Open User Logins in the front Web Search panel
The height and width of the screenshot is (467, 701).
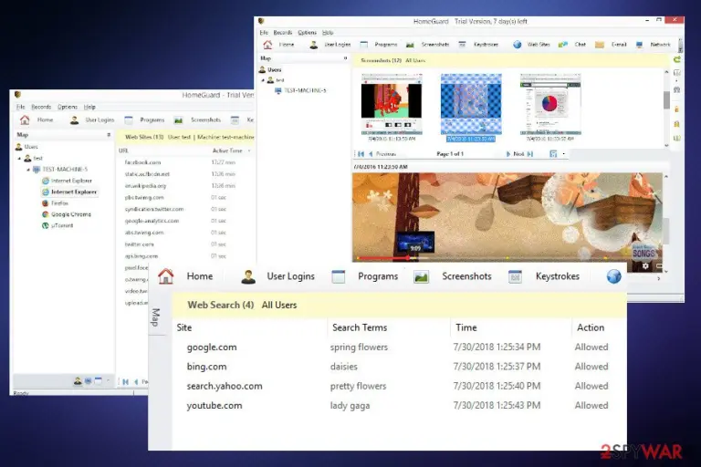[277, 276]
